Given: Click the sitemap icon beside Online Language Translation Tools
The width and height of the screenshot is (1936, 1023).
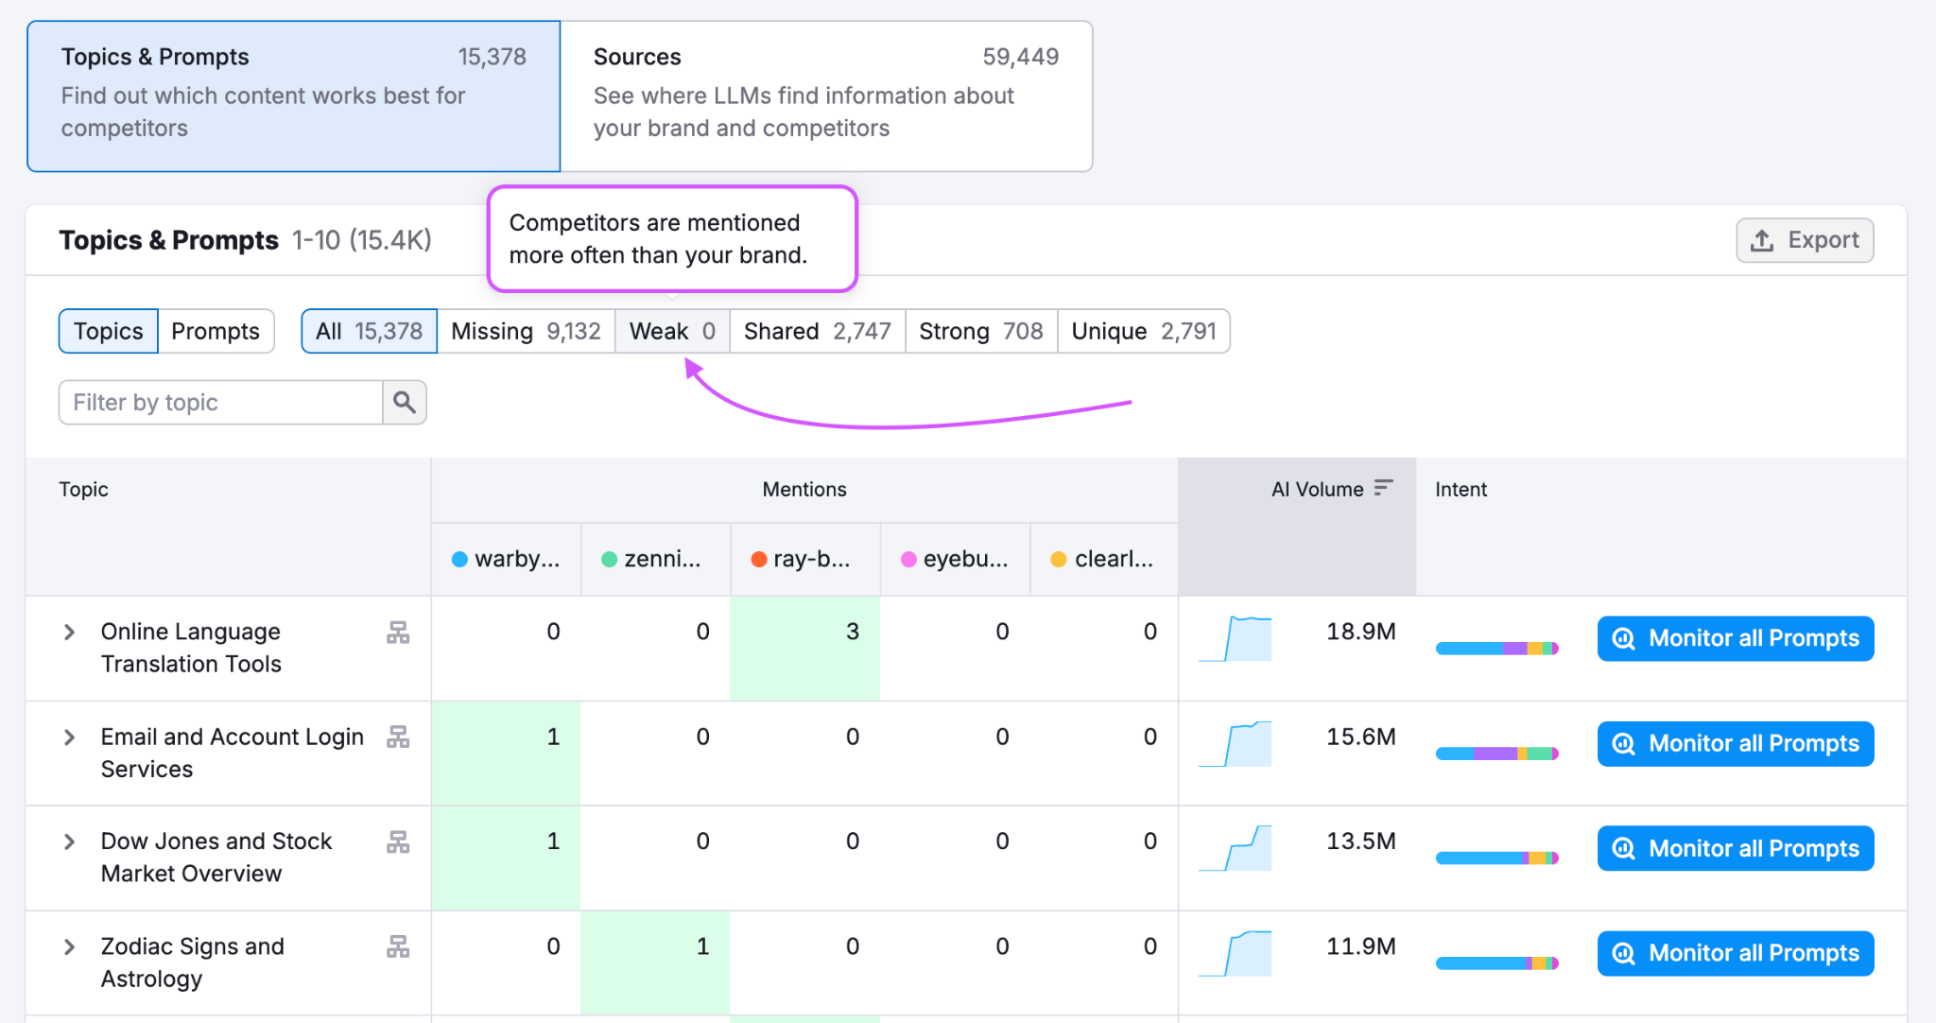Looking at the screenshot, I should [x=398, y=633].
